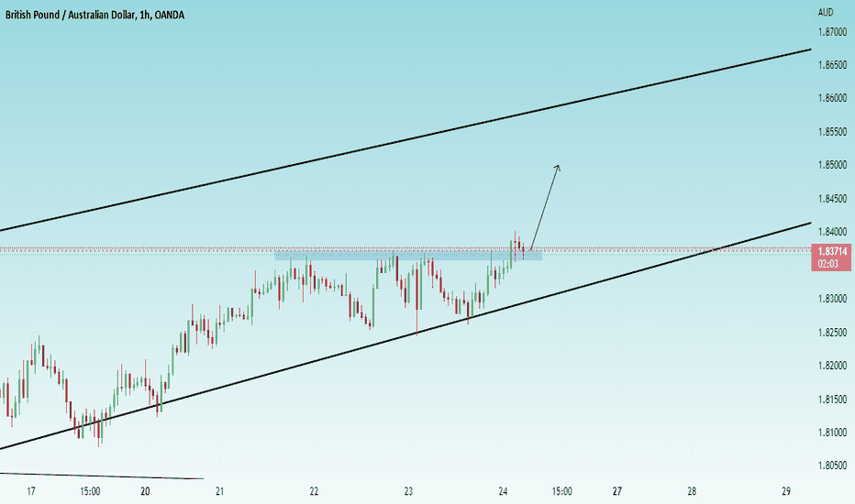The width and height of the screenshot is (855, 504).
Task: Click the 1.82500 price axis label
Action: pos(833,333)
